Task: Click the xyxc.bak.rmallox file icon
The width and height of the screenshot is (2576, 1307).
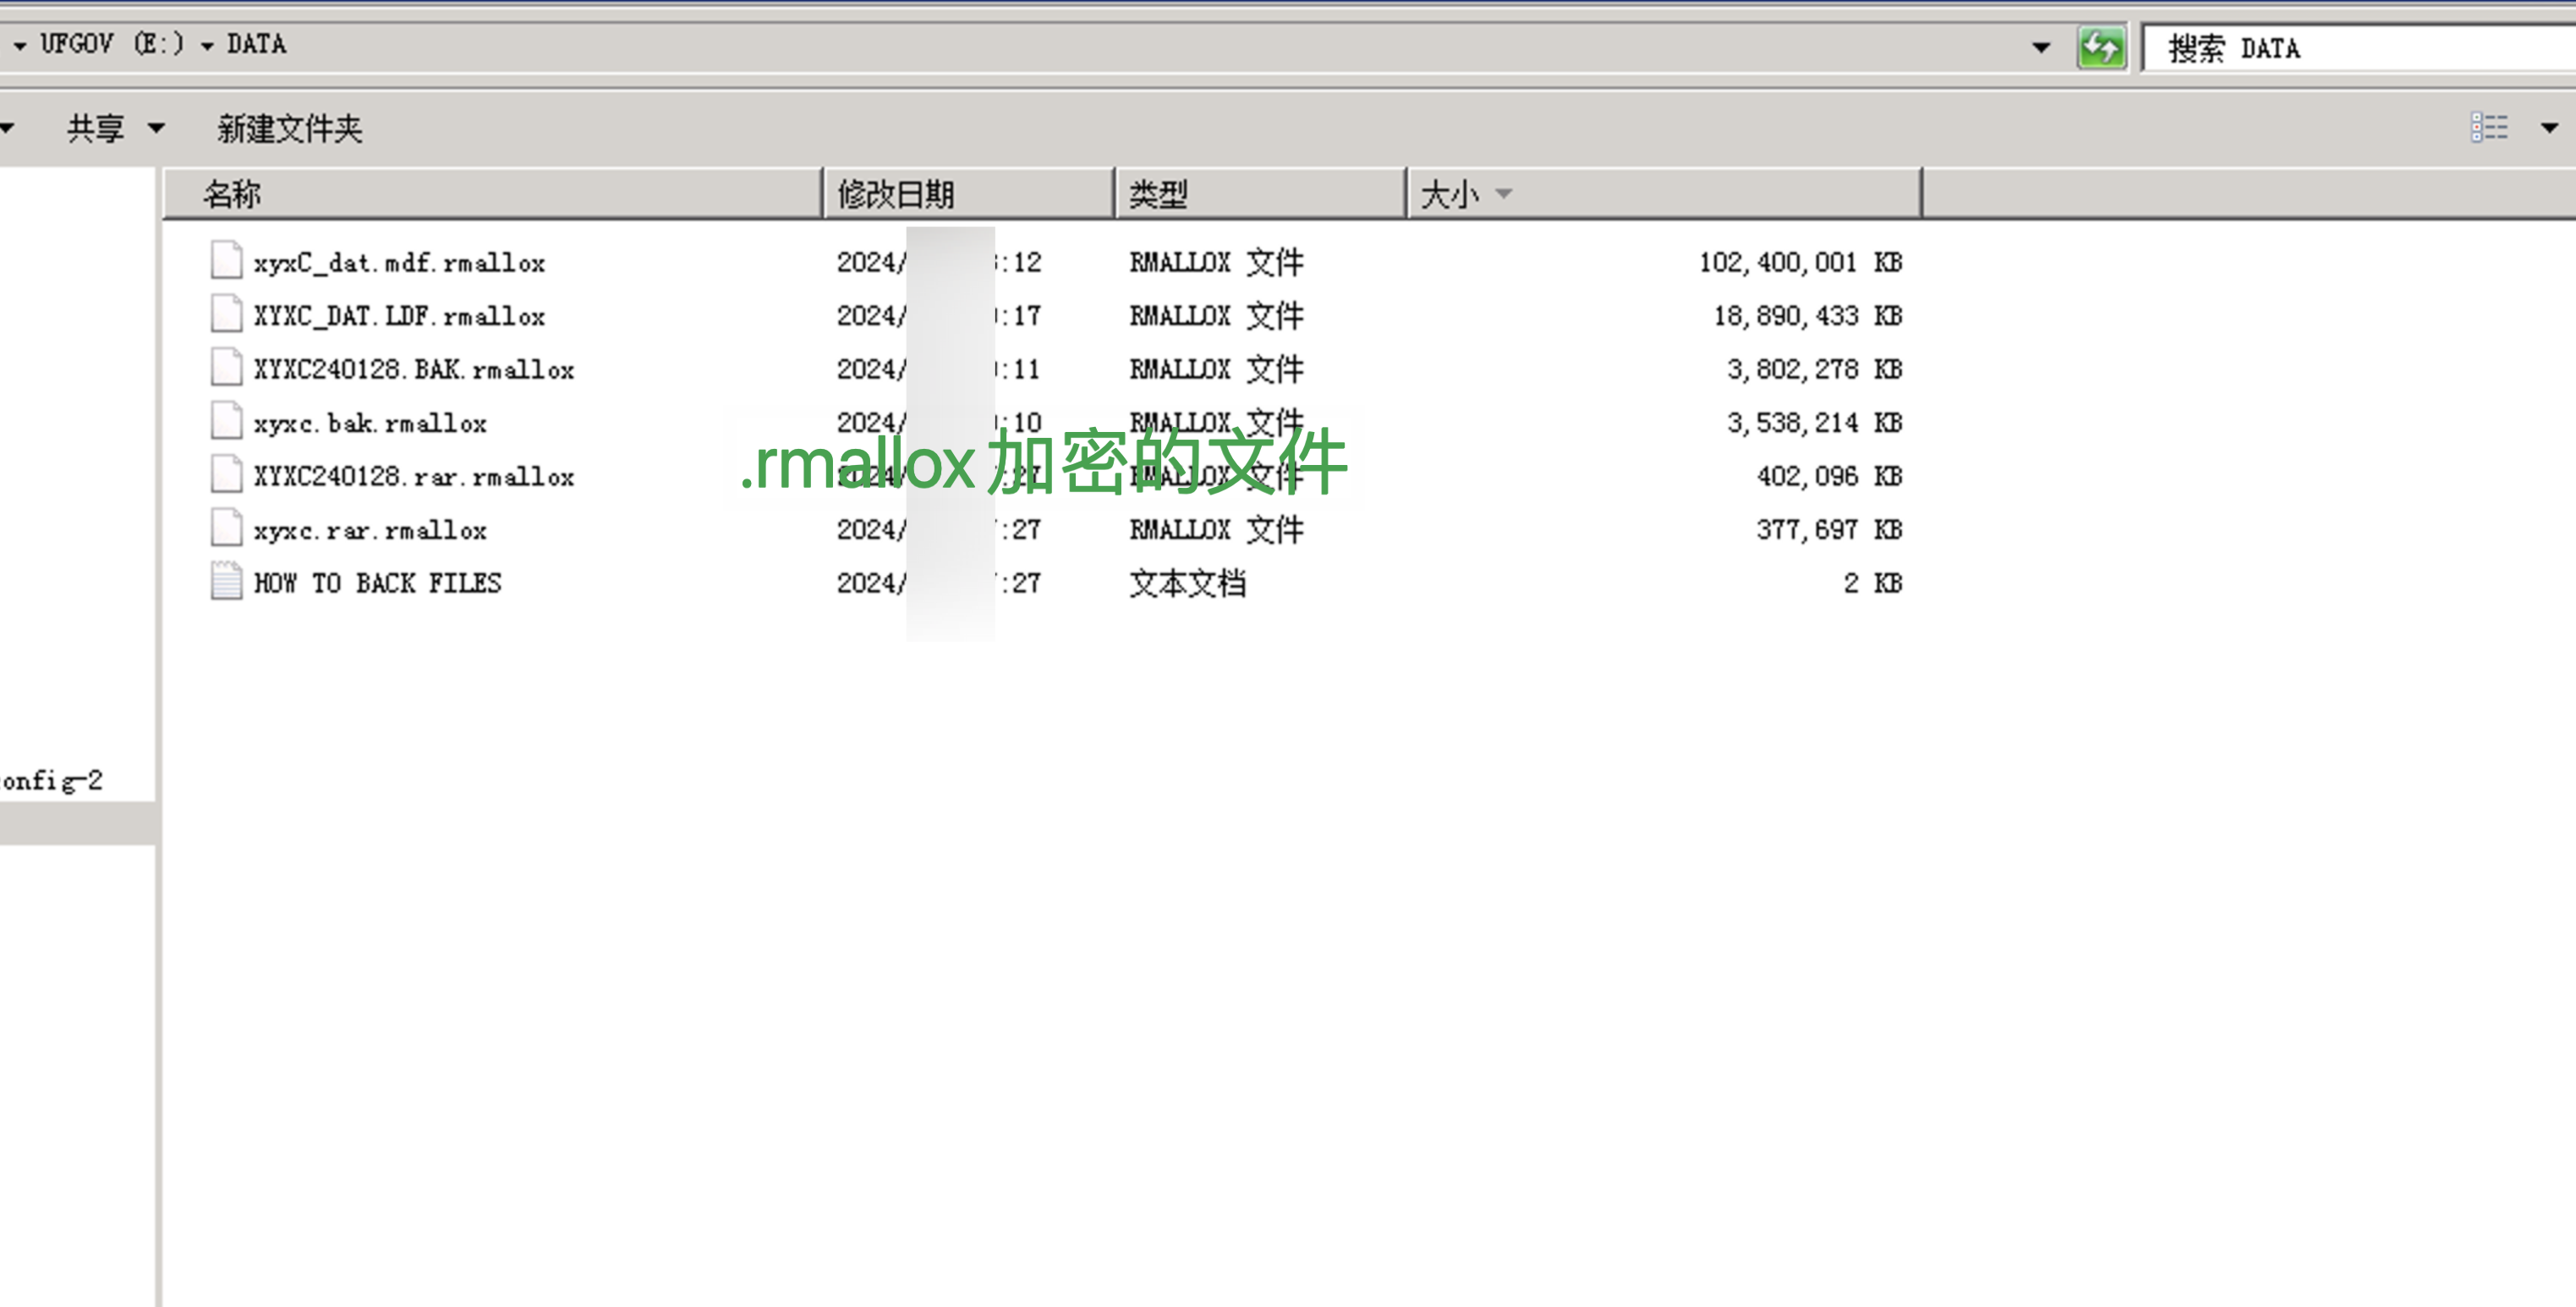Action: (226, 421)
